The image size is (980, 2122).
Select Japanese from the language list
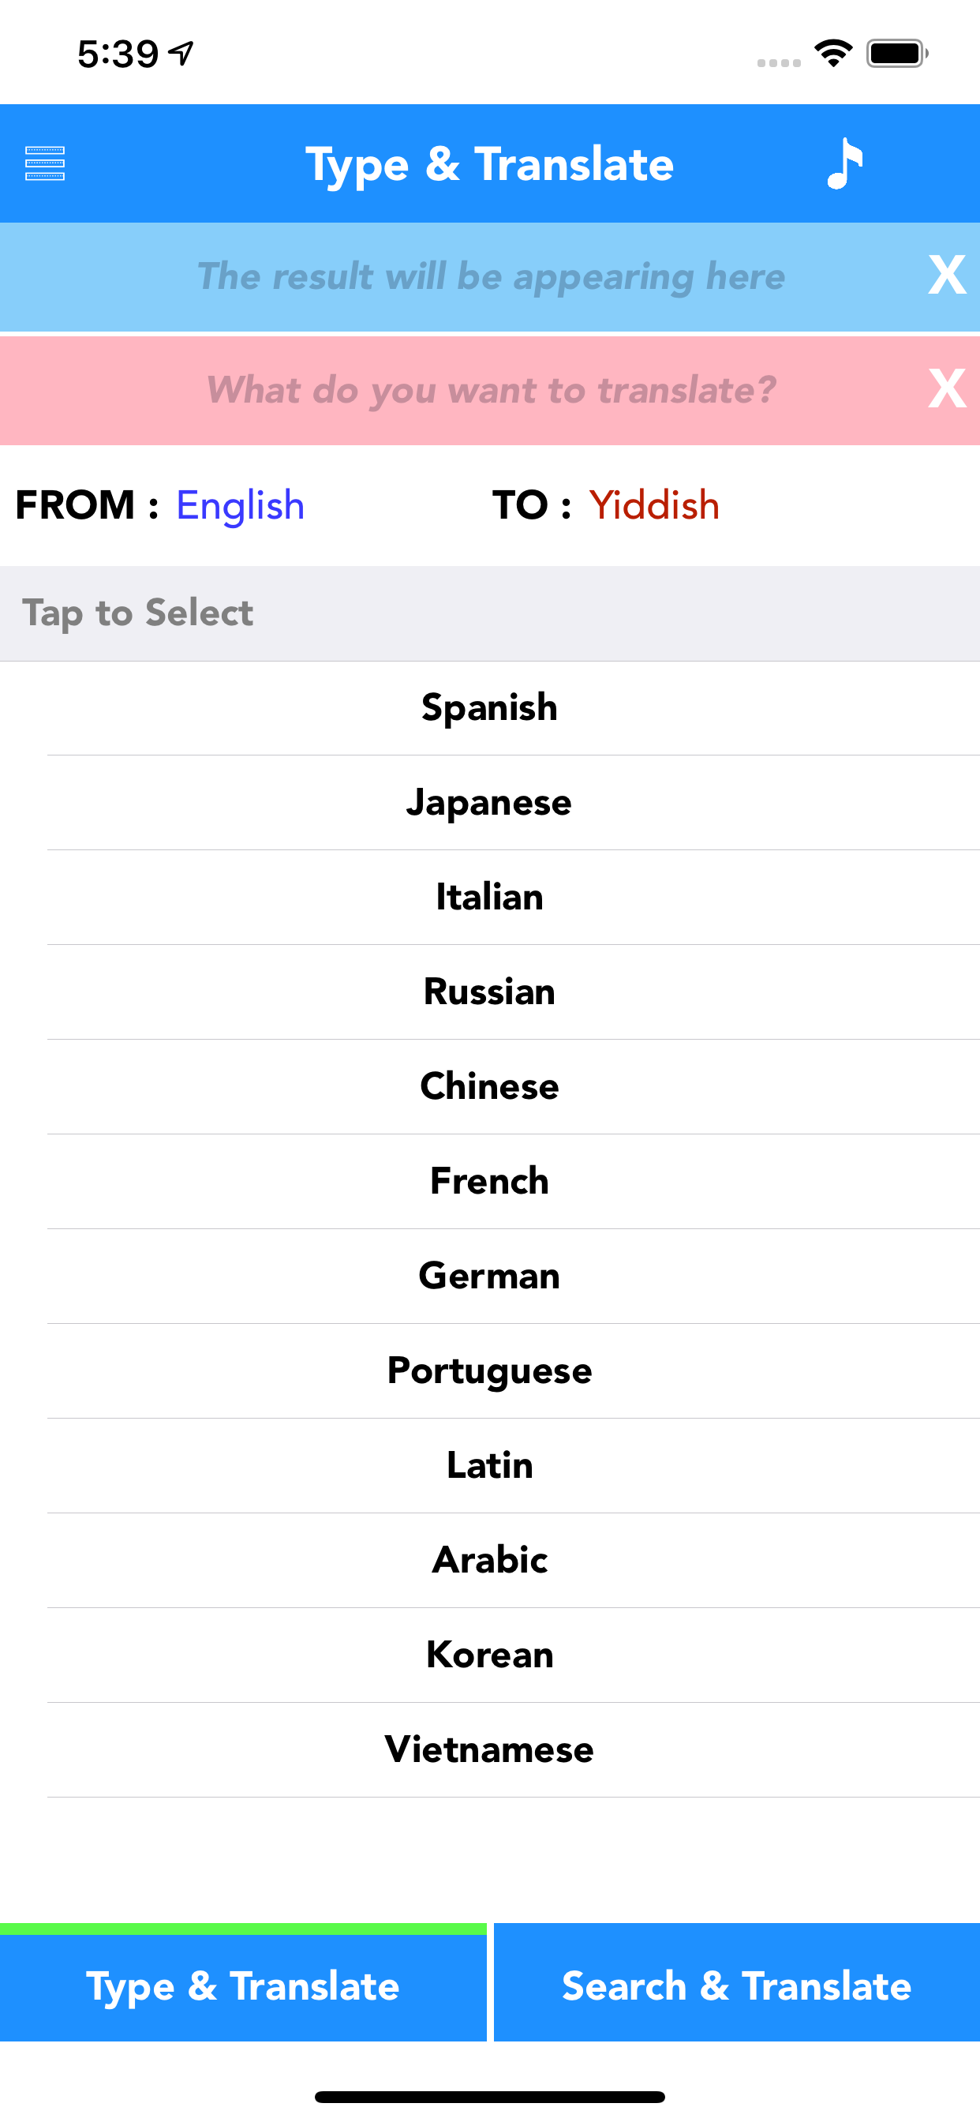(x=490, y=802)
